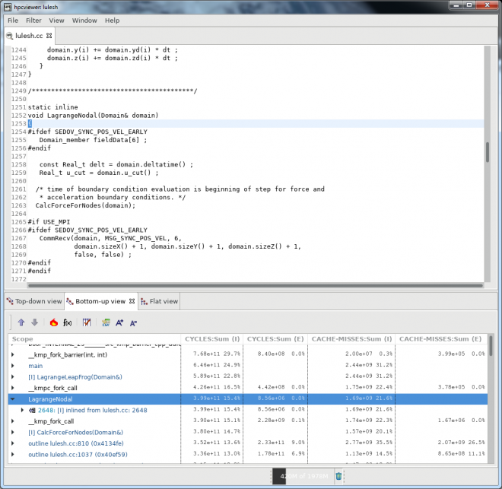Image resolution: width=502 pixels, height=489 pixels.
Task: Collapse the LagrangeNodal row
Action: point(12,399)
